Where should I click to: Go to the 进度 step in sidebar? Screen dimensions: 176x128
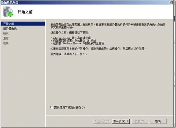click(x=6, y=39)
